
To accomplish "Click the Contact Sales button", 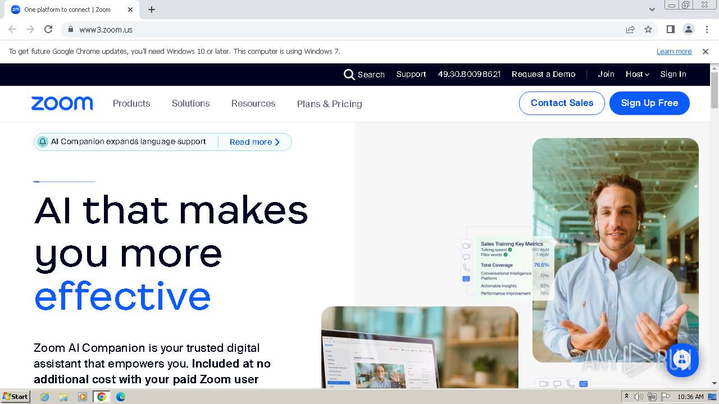I will pyautogui.click(x=562, y=103).
